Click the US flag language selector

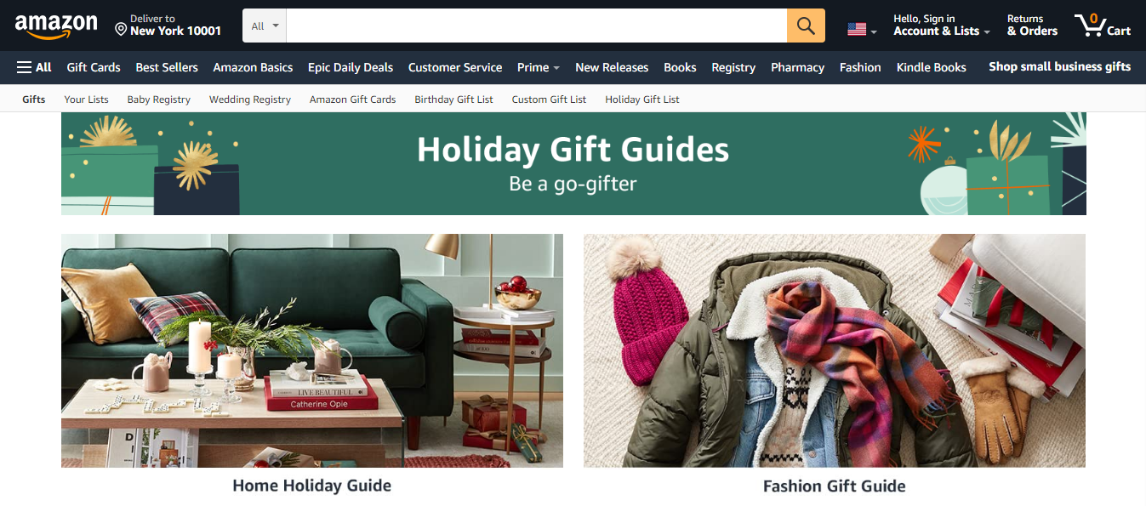click(862, 29)
